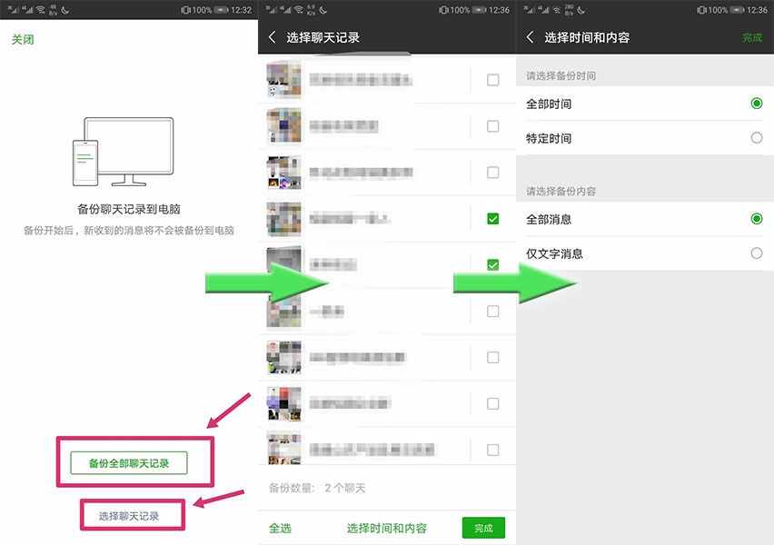Select the 特定时间 radio button

coord(757,137)
